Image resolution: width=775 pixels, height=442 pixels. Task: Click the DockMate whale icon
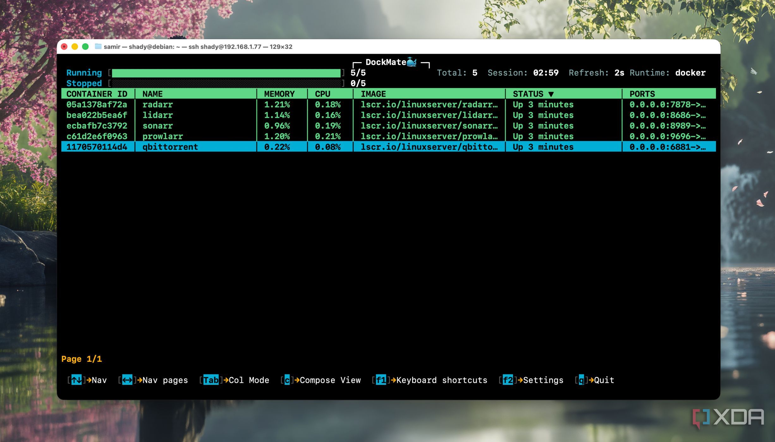(x=412, y=62)
